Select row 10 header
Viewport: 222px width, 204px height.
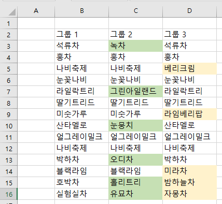tap(8, 126)
